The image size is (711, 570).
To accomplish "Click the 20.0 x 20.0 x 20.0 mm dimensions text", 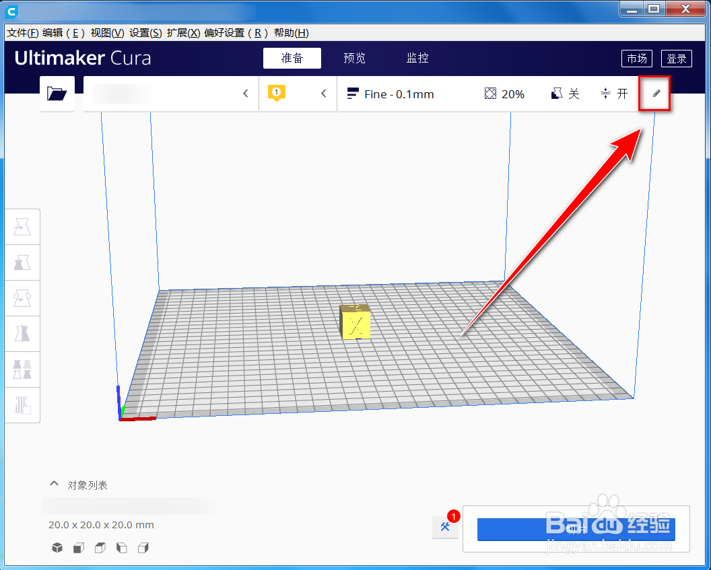I will [x=101, y=525].
